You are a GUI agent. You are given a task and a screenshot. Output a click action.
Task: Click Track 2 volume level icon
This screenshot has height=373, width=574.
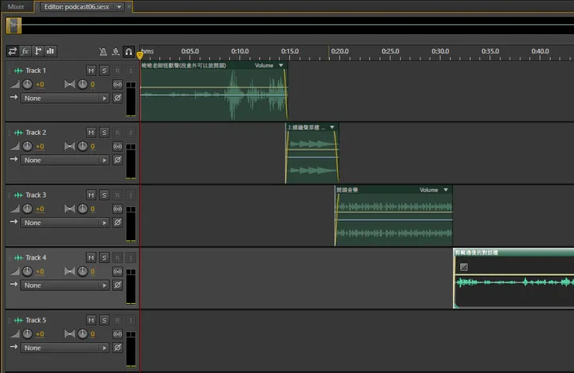coord(15,147)
